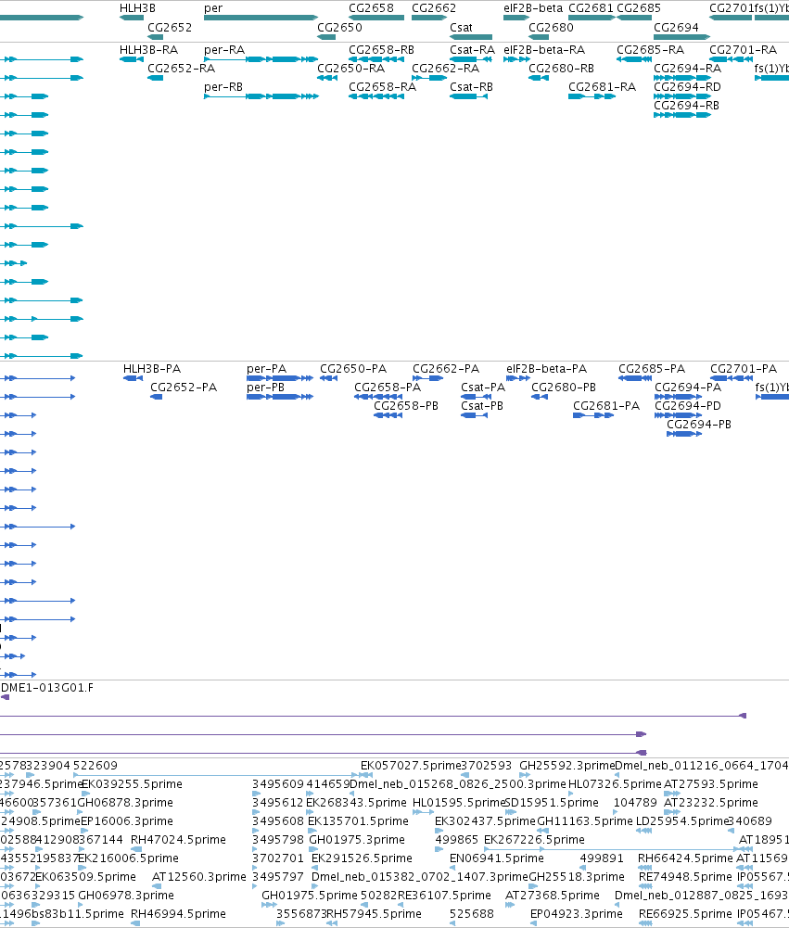The image size is (789, 928).
Task: Open the Csat-RA transcript label
Action: tap(472, 50)
